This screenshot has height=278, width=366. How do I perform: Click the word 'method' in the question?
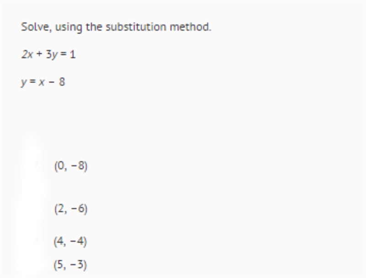(x=189, y=27)
